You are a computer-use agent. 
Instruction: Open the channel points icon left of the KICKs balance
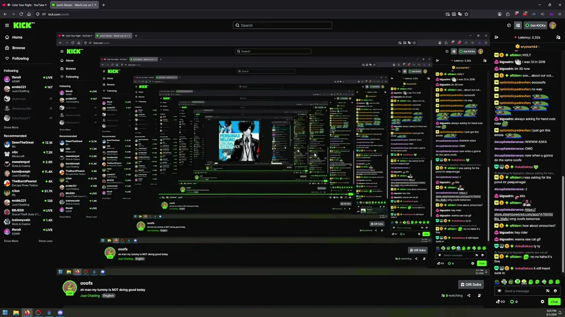coord(501,302)
